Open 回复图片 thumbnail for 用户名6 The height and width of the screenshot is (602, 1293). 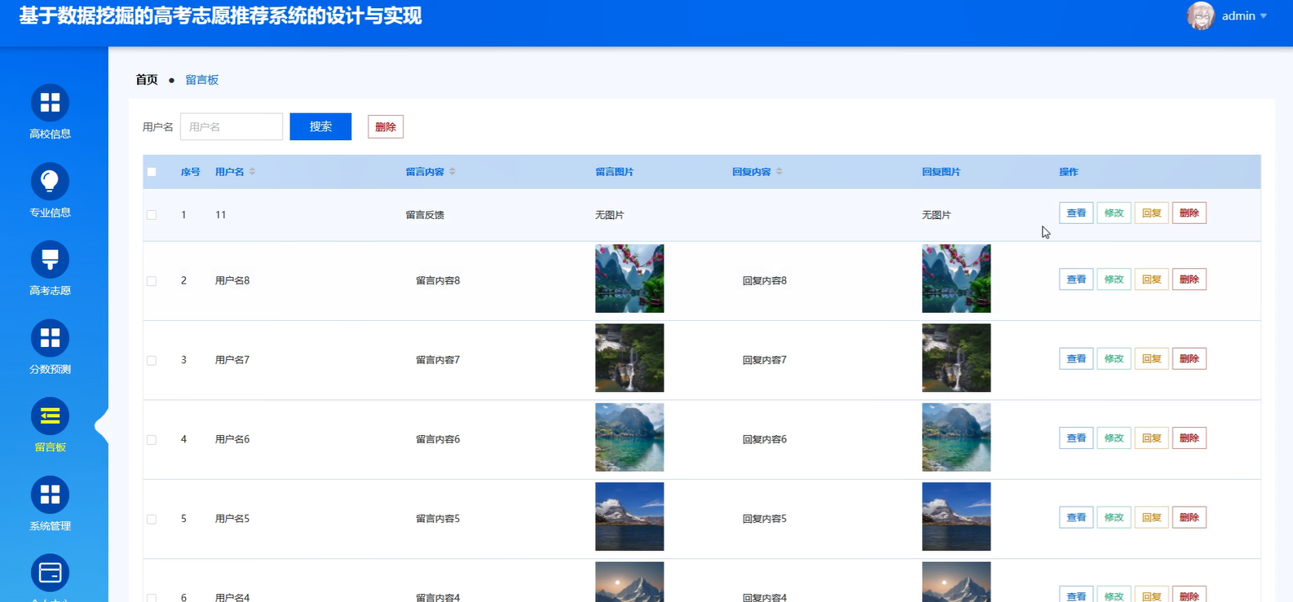pyautogui.click(x=956, y=437)
